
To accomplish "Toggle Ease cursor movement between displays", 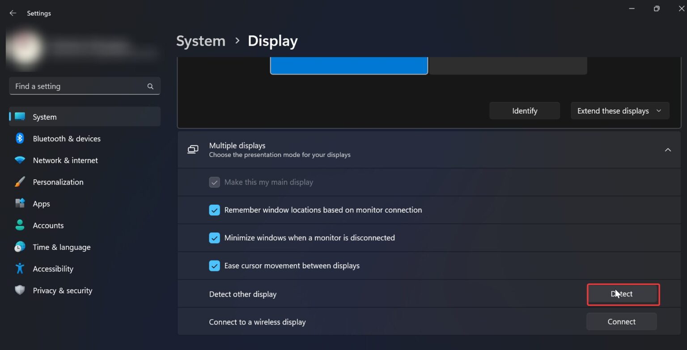I will 214,266.
